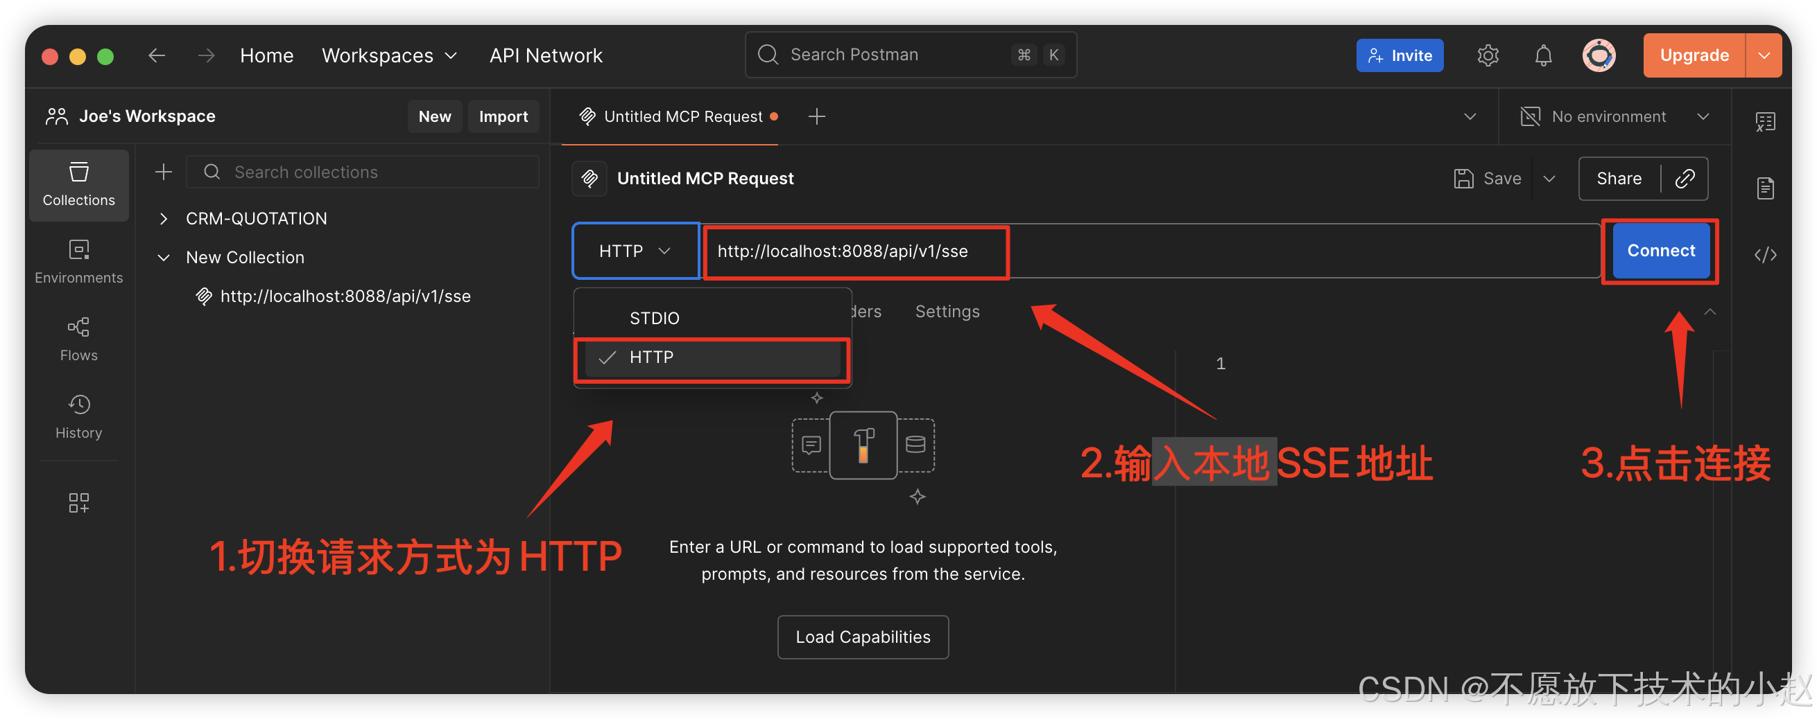Image resolution: width=1817 pixels, height=719 pixels.
Task: Focus the Search collections field
Action: (x=363, y=172)
